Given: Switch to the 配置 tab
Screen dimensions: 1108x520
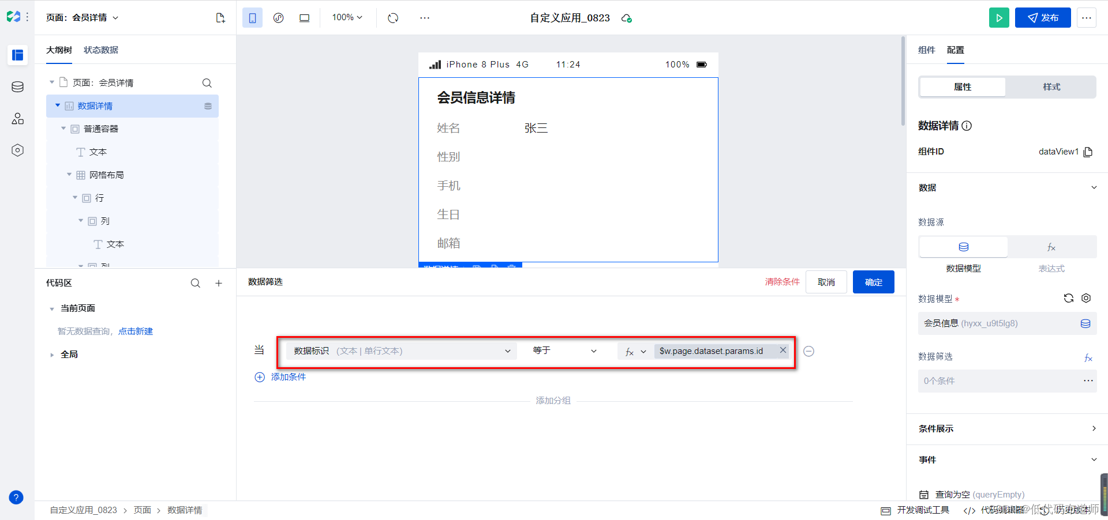Looking at the screenshot, I should point(955,50).
